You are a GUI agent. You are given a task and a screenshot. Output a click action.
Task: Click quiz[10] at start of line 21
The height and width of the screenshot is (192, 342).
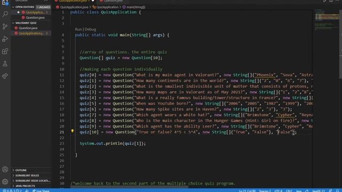click(x=89, y=132)
